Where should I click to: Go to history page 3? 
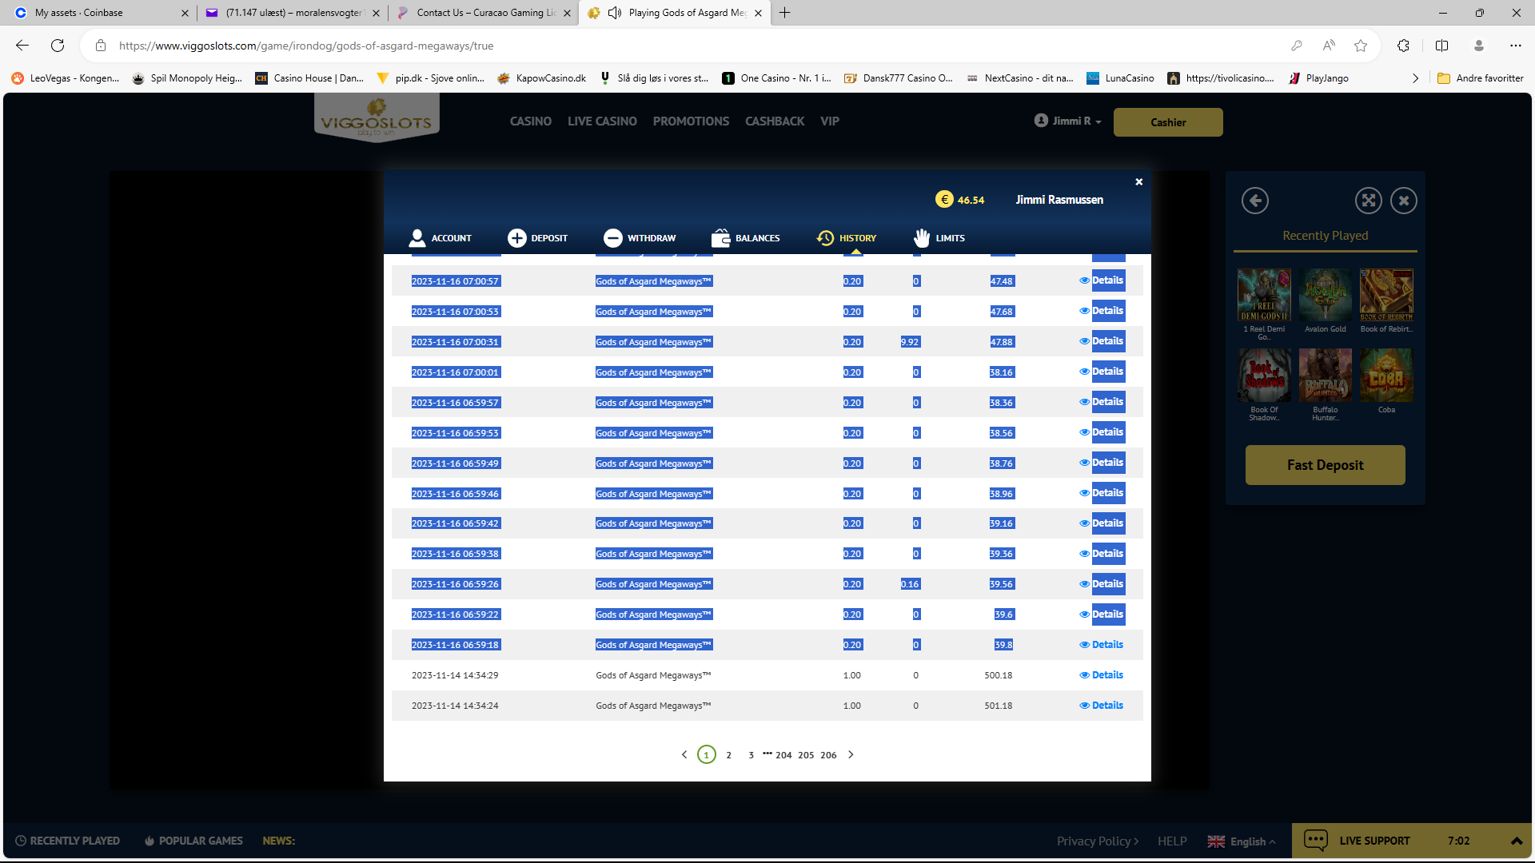751,755
